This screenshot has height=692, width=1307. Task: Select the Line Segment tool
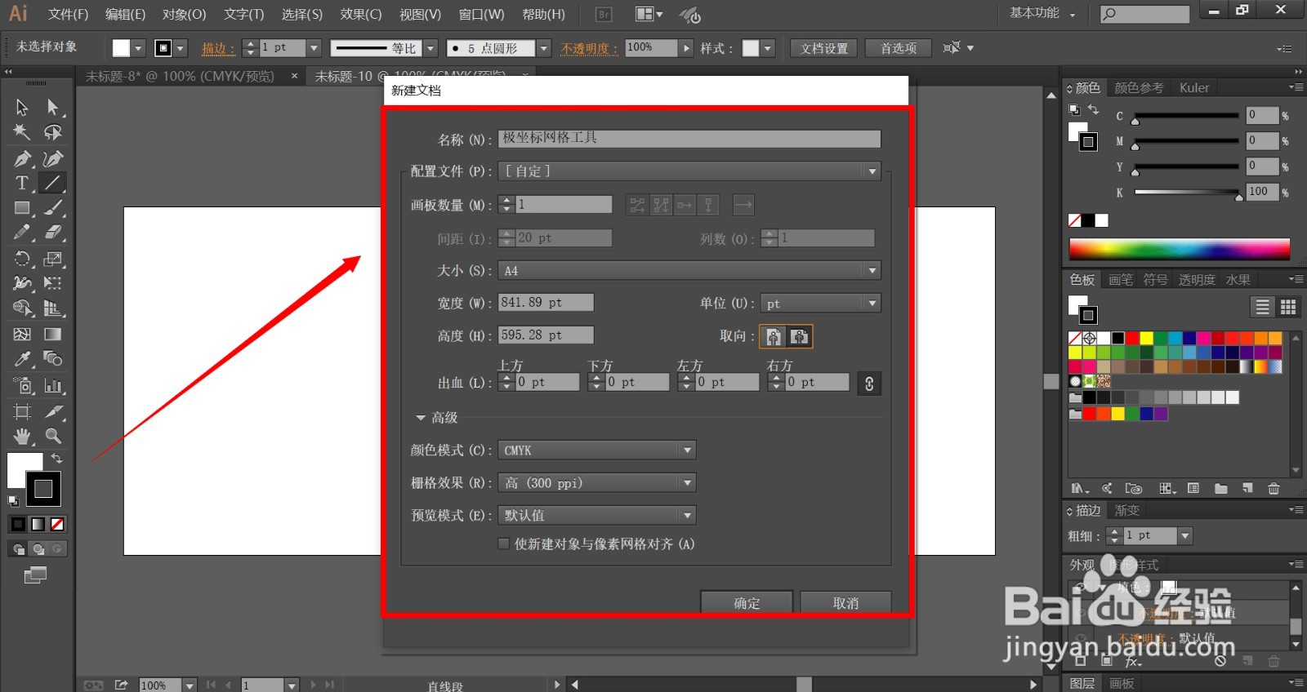pos(53,183)
